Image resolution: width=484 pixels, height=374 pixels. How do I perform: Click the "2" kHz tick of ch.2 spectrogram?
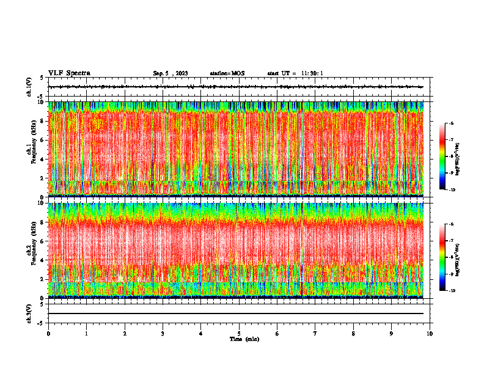click(43, 279)
